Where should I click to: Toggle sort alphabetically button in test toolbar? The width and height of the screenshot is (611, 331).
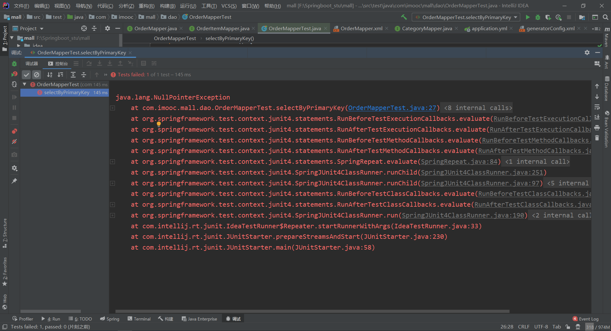pos(50,75)
